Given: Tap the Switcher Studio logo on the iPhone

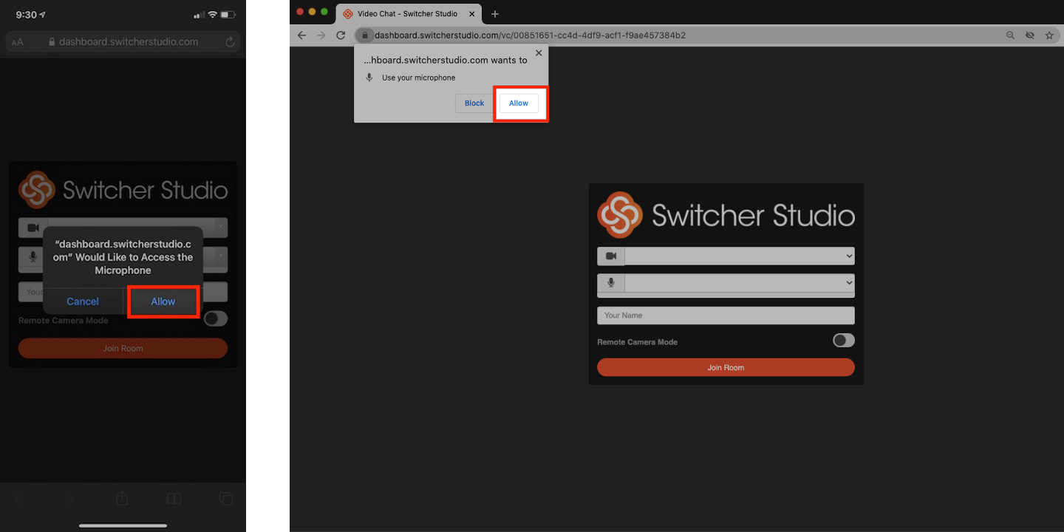Looking at the screenshot, I should 123,190.
